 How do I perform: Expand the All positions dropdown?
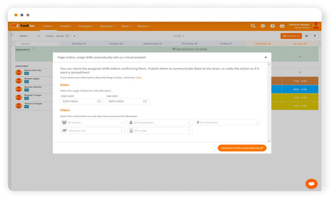(92, 131)
